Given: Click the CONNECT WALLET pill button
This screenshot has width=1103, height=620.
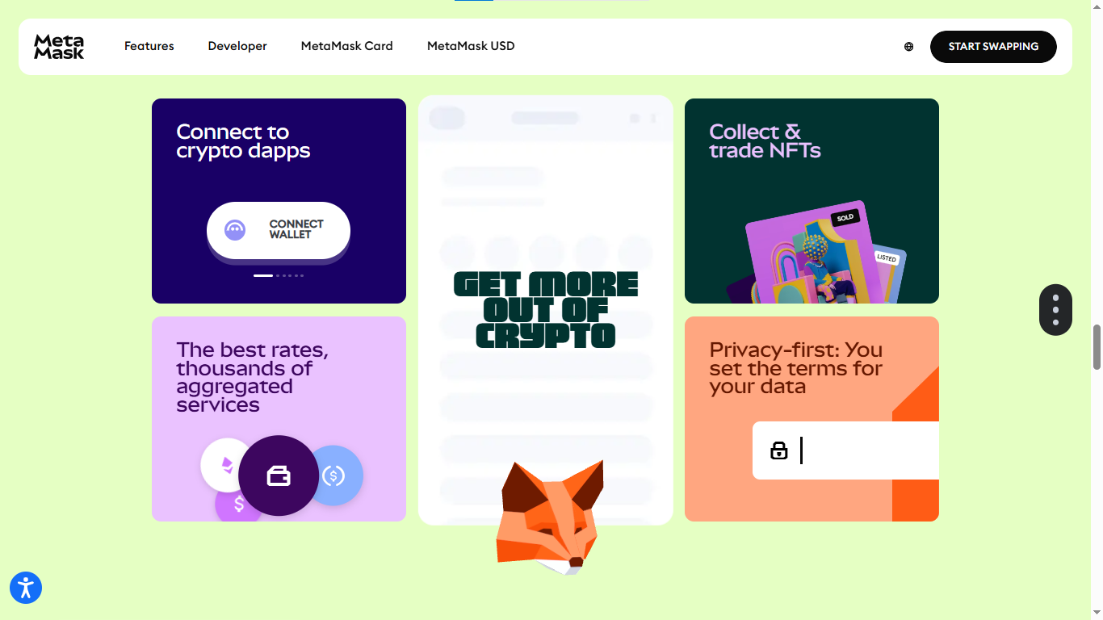Looking at the screenshot, I should (x=279, y=230).
